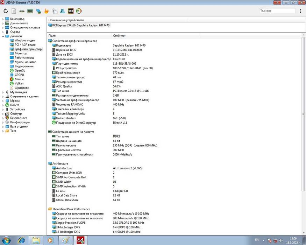This screenshot has width=306, height=245.
Task: Click the Безопасност shield icon
Action: [x=7, y=118]
